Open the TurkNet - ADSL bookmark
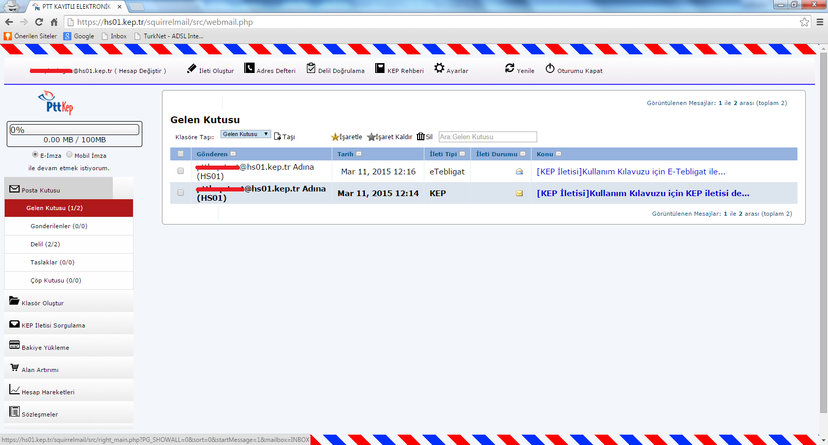Screen dimensions: 828x445 tap(169, 36)
